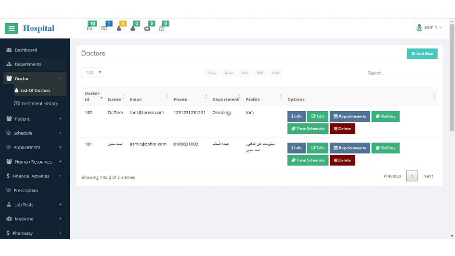Click the green hamburger menu icon

[x=11, y=28]
